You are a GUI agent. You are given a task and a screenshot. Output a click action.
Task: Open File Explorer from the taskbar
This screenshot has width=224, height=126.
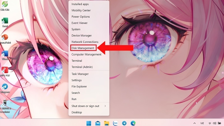[x=107, y=123]
